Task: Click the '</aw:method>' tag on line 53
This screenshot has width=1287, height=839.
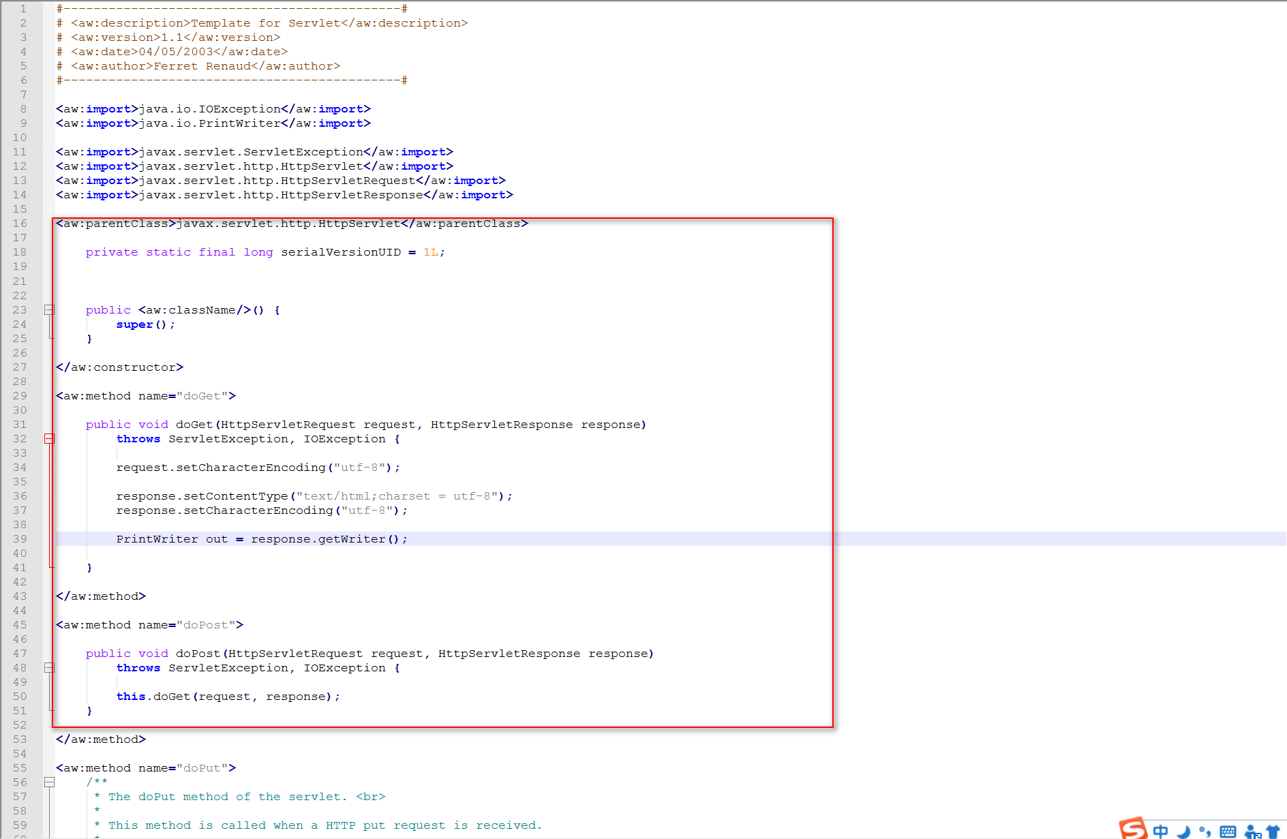Action: pyautogui.click(x=101, y=739)
